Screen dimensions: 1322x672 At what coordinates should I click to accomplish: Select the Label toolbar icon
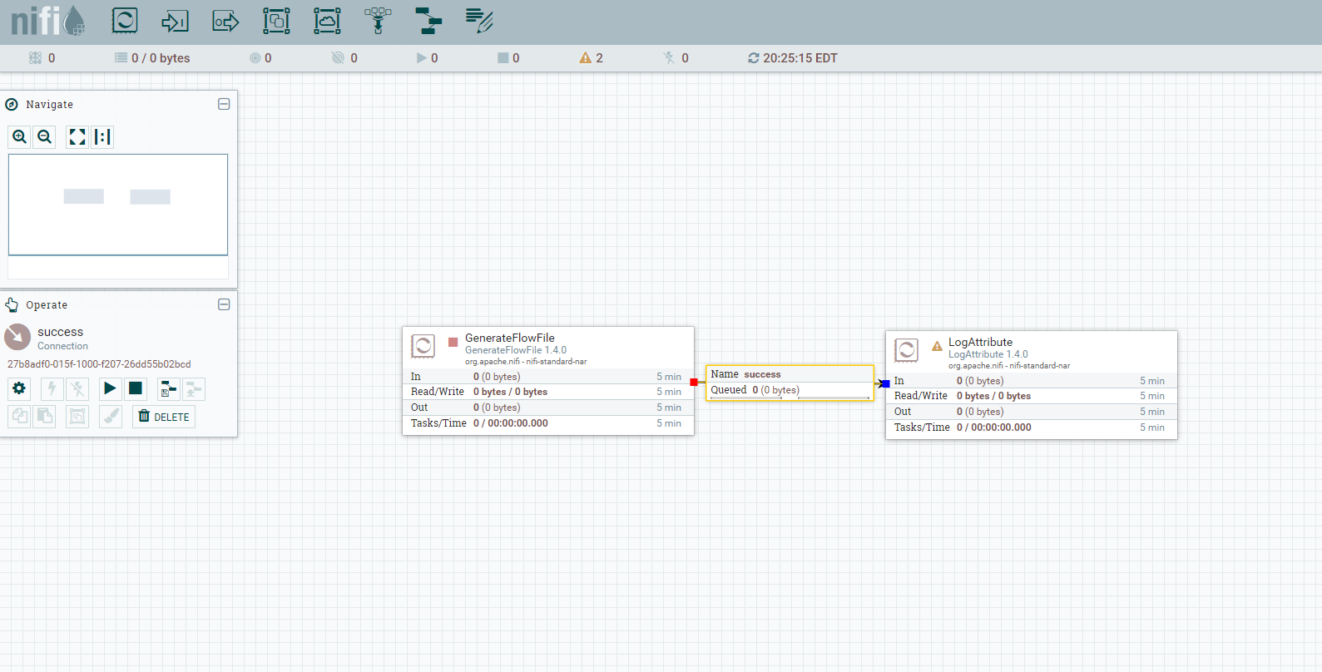pos(479,21)
